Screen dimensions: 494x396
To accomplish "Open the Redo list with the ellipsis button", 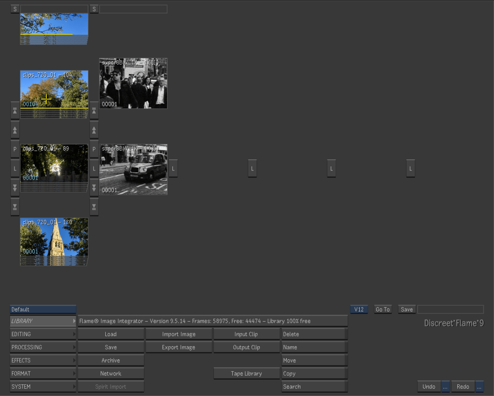I will (x=480, y=387).
